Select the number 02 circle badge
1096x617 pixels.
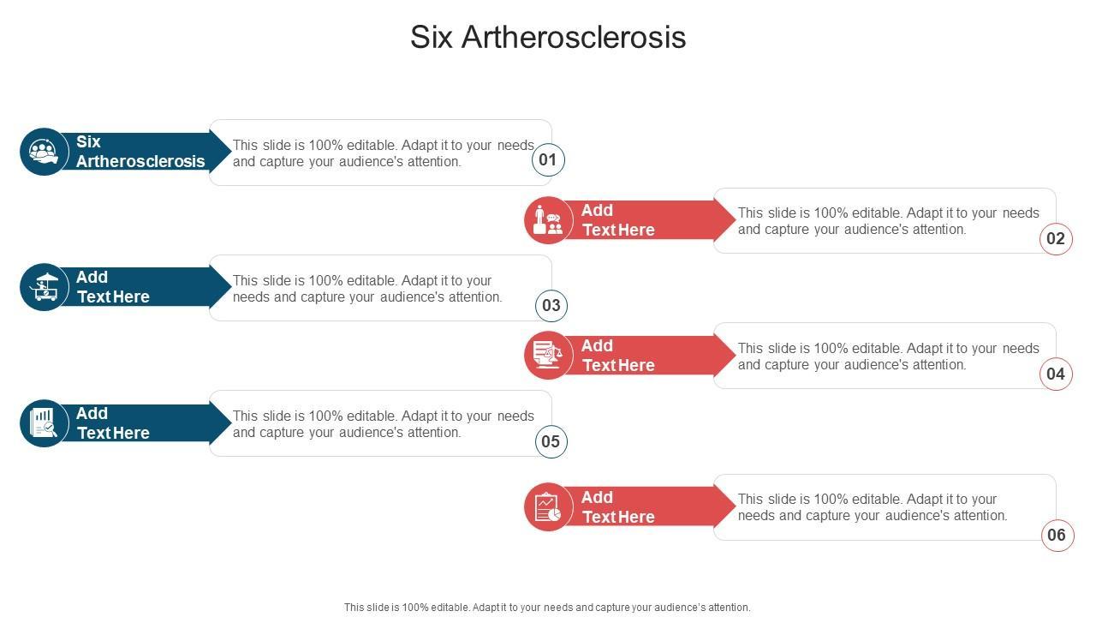pyautogui.click(x=1056, y=239)
